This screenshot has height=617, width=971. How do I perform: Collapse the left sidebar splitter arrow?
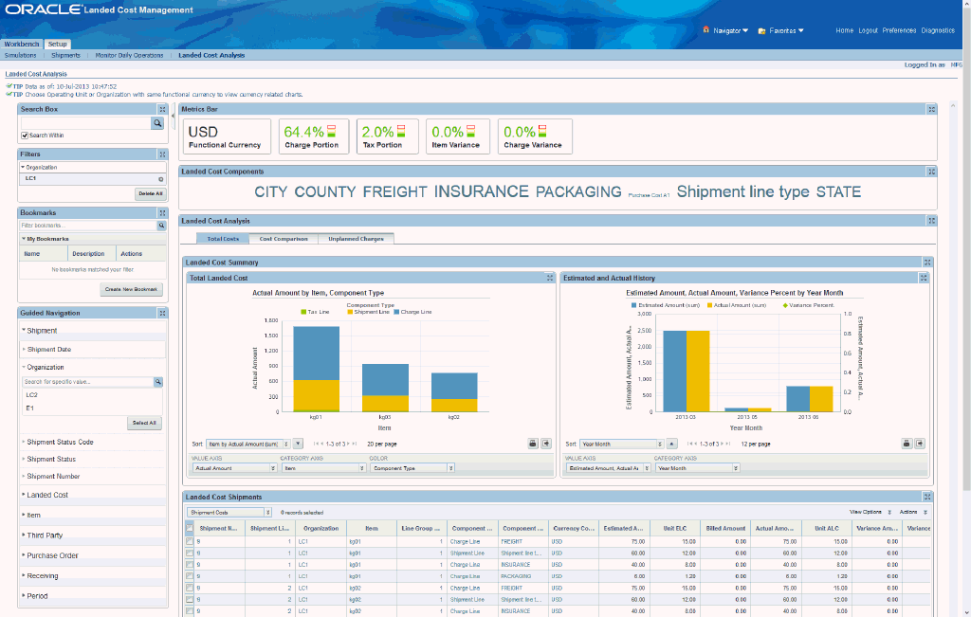(173, 117)
